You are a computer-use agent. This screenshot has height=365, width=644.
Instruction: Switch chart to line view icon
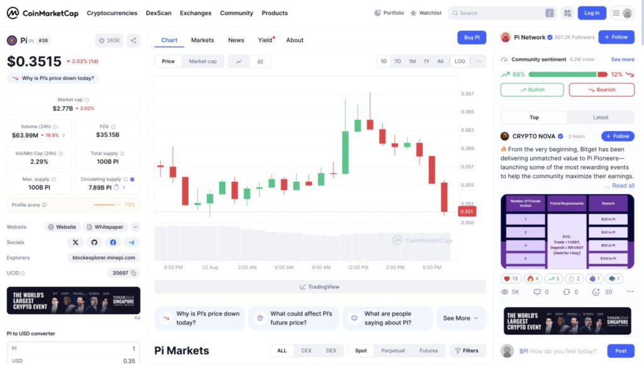239,62
